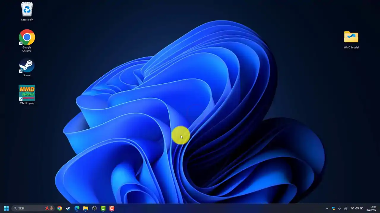The height and width of the screenshot is (213, 380).
Task: Switch the input method language indicator
Action: tap(346, 208)
